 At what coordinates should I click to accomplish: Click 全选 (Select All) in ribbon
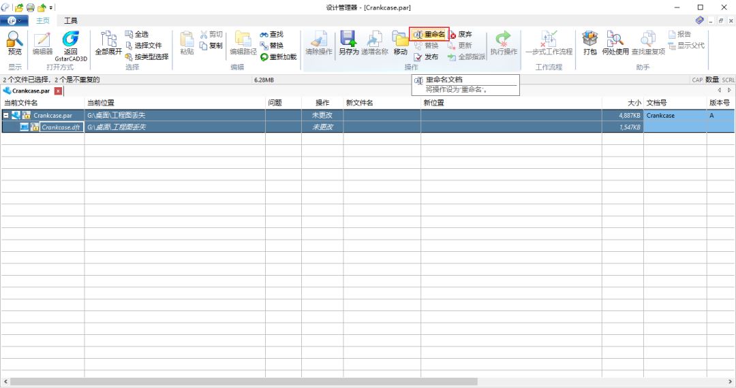click(137, 34)
